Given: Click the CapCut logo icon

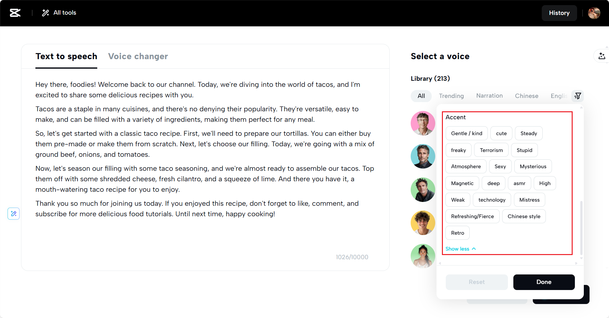Looking at the screenshot, I should coord(15,13).
